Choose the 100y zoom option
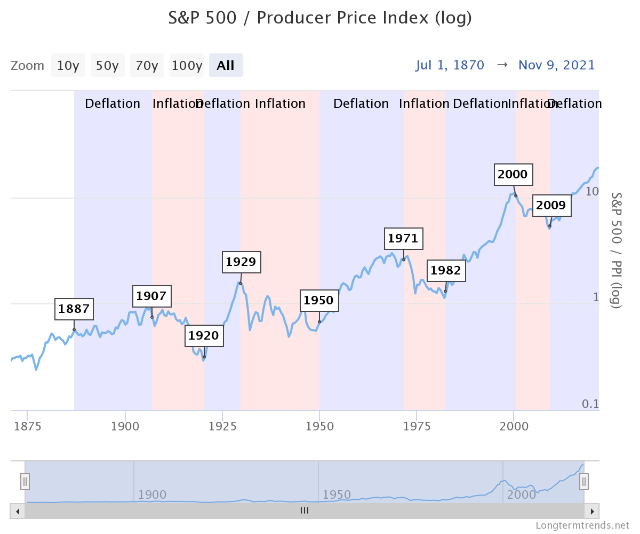640x534 pixels. (187, 66)
